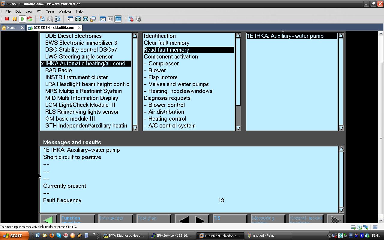This screenshot has height=240, width=384.
Task: Select the Compressor activation item
Action: (189, 64)
